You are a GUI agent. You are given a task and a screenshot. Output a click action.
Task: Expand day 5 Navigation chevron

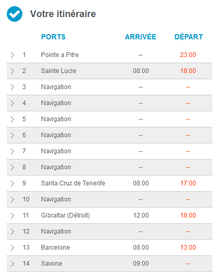12,119
